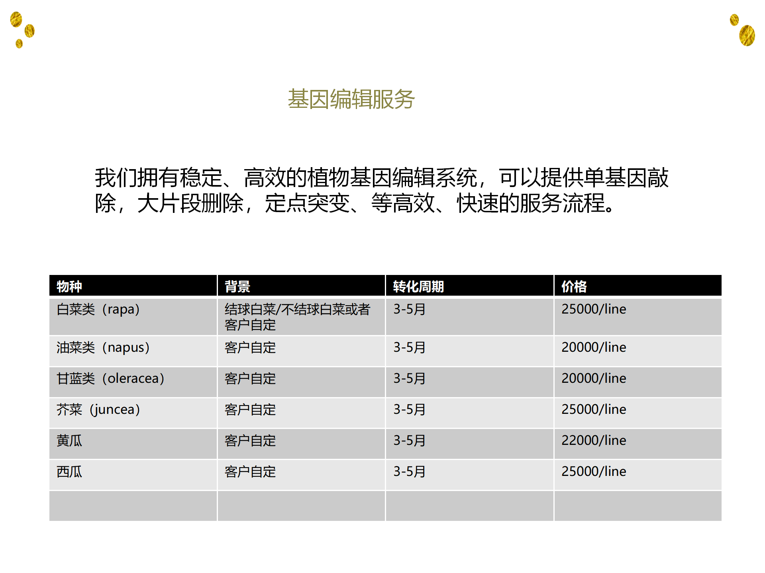
Task: Click the 3-5月 cell in 西瓜 row
Action: (470, 475)
